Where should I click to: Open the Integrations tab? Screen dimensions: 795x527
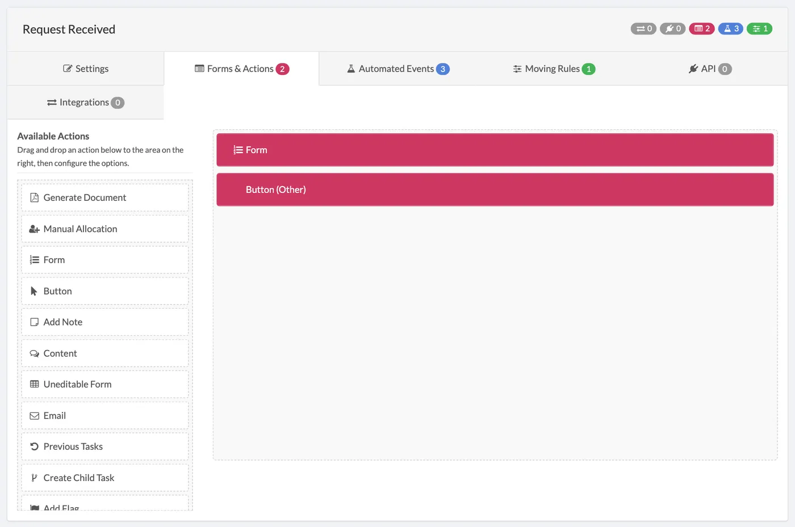[86, 103]
